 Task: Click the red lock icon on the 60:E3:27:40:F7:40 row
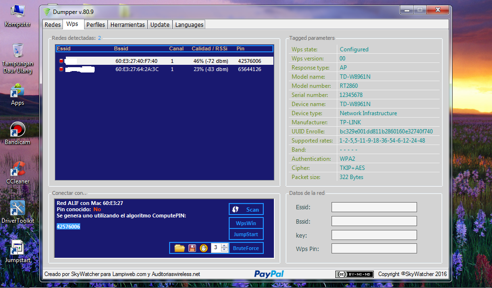pyautogui.click(x=61, y=61)
